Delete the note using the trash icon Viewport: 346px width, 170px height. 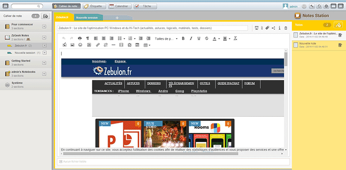pos(286,28)
